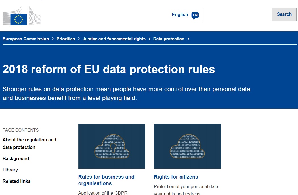Open Justice and fundamental rights breadcrumb
The height and width of the screenshot is (195, 298).
[x=114, y=39]
